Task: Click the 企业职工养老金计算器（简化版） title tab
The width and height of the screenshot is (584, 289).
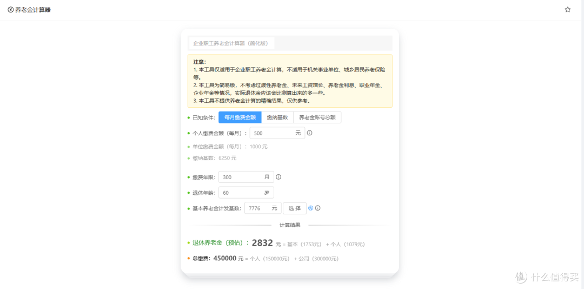Action: pyautogui.click(x=231, y=43)
